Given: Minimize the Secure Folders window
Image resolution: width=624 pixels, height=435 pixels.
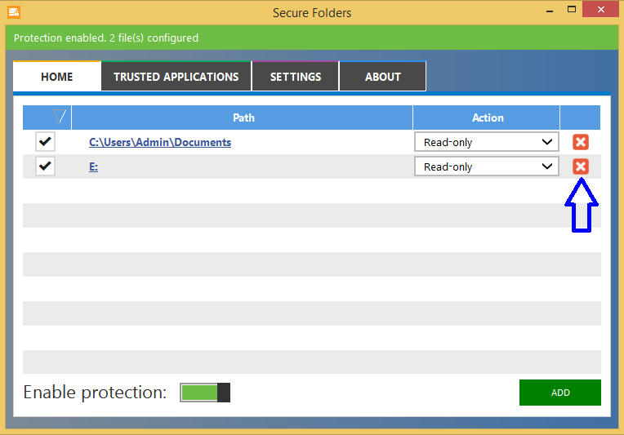Looking at the screenshot, I should pos(550,11).
